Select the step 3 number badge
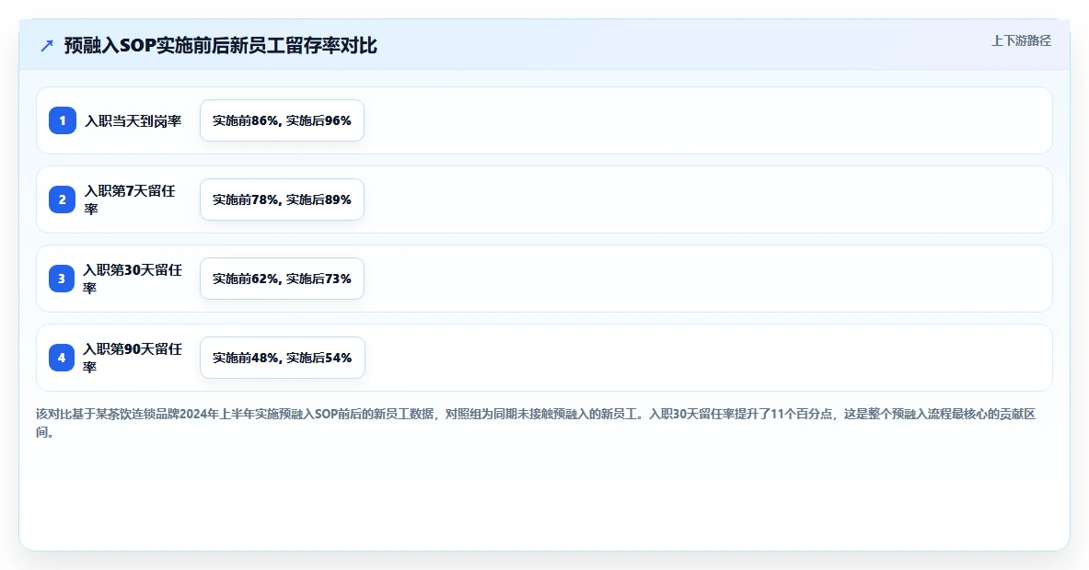Image resolution: width=1089 pixels, height=570 pixels. 61,279
